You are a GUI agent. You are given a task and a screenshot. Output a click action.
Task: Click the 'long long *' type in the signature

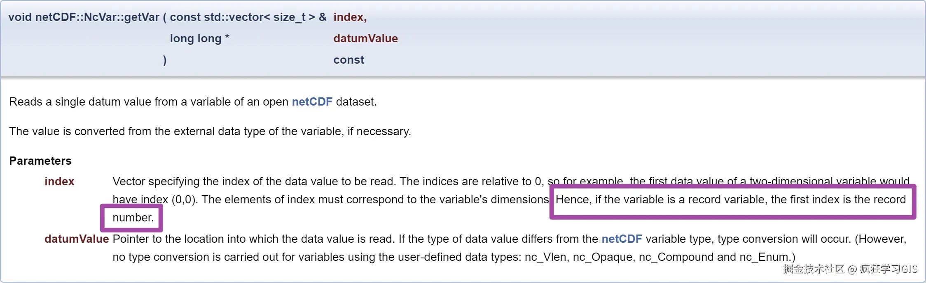199,39
